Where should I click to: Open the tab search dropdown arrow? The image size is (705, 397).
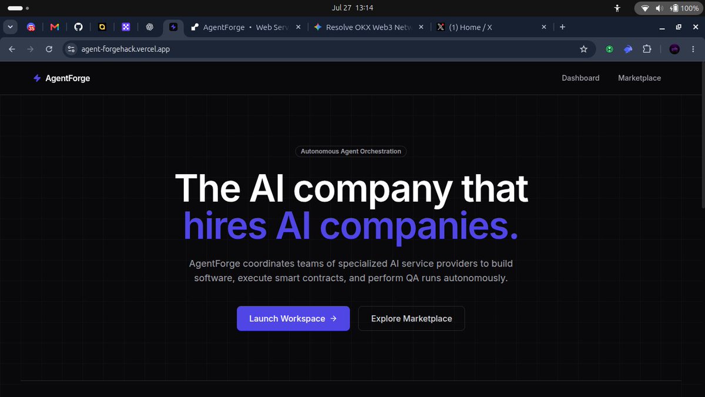click(10, 27)
